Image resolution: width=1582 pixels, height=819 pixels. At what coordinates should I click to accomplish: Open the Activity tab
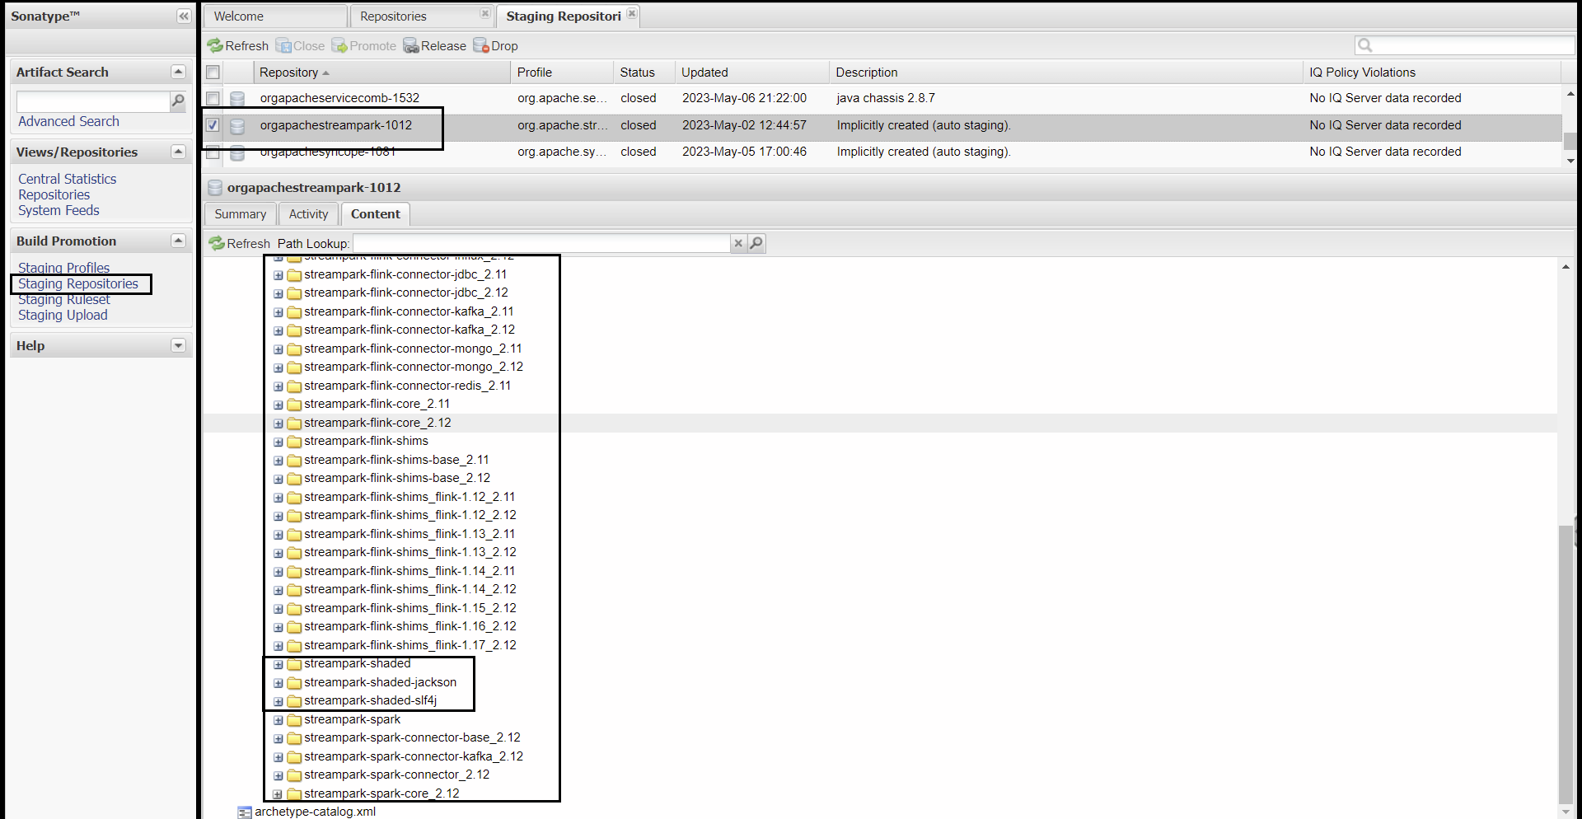click(308, 214)
